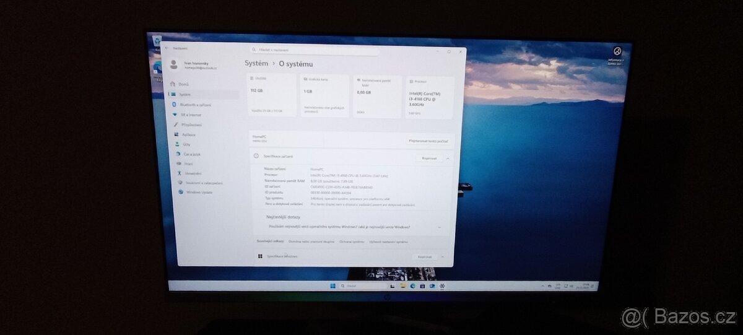Screen dimensions: 743x335
Task: Expand the Windows version question under Nejčastější dotazy
Action: coord(440,227)
